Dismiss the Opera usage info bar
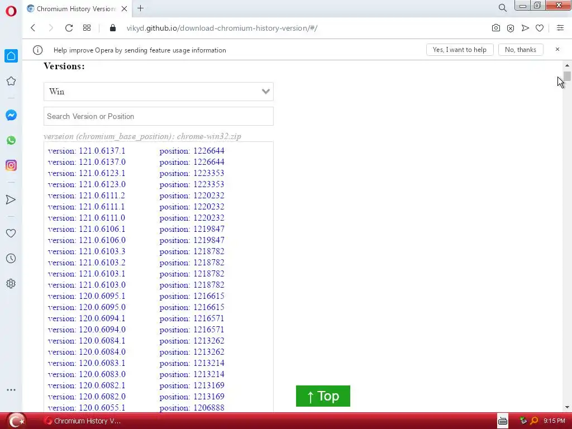This screenshot has width=572, height=429. 557,49
